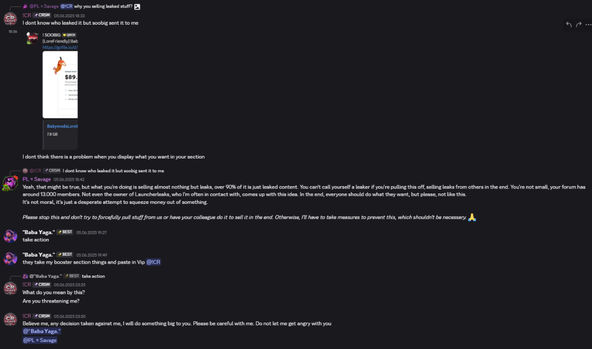Viewport: 592px width, 349px height.
Task: Click the forward message arrow icon
Action: pyautogui.click(x=579, y=24)
